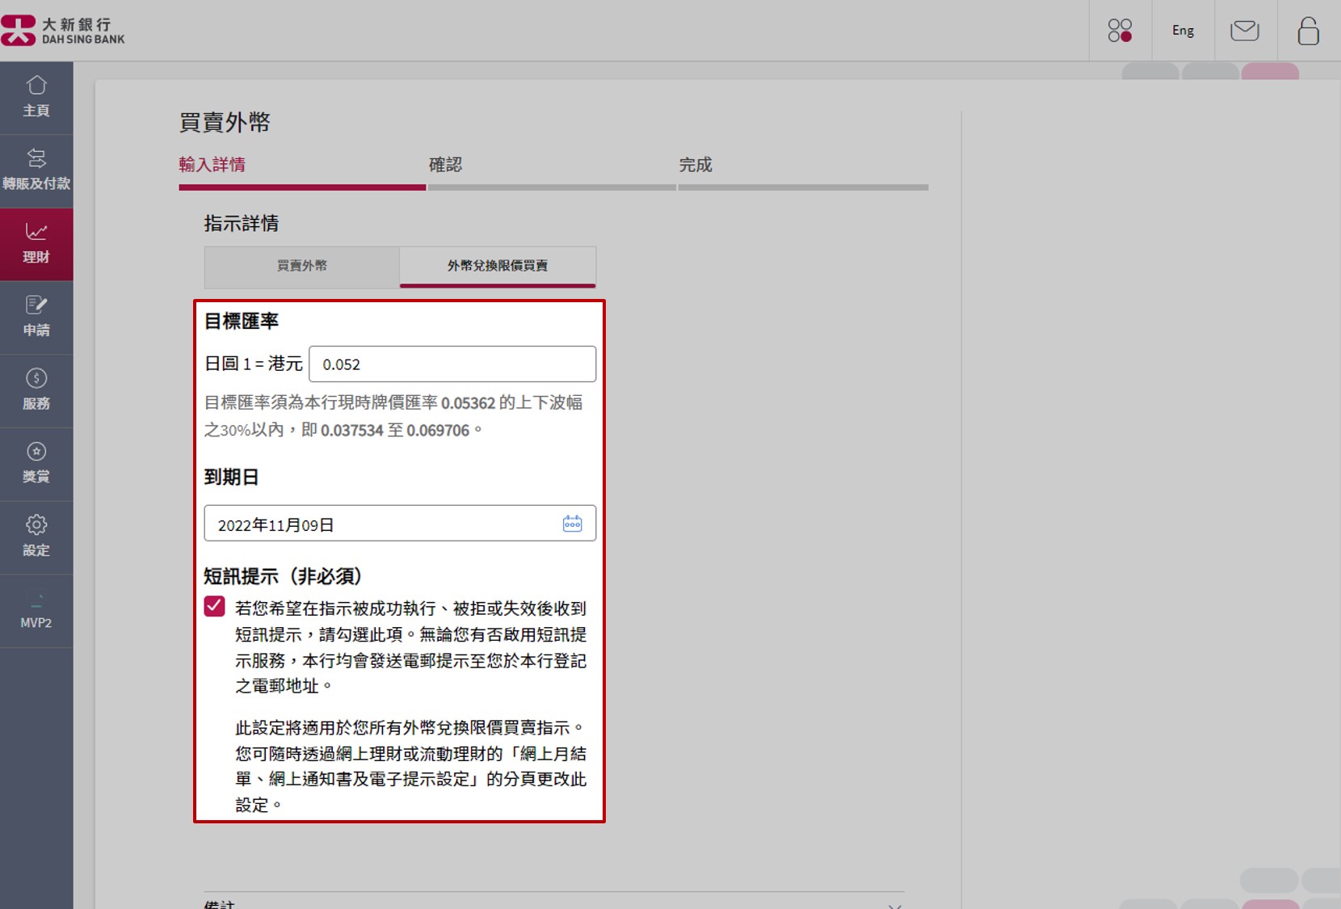The width and height of the screenshot is (1341, 909).
Task: Open 設定 settings sidebar item
Action: click(x=36, y=537)
